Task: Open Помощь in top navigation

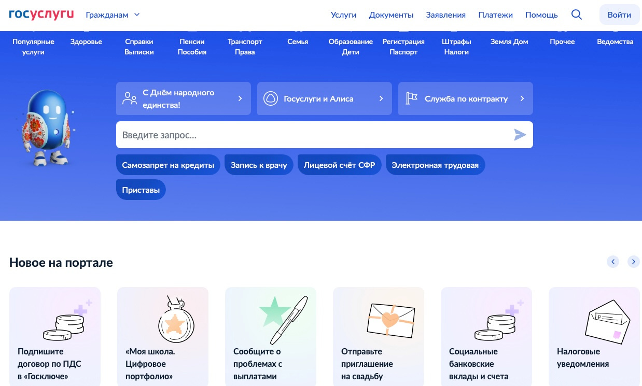Action: click(541, 15)
